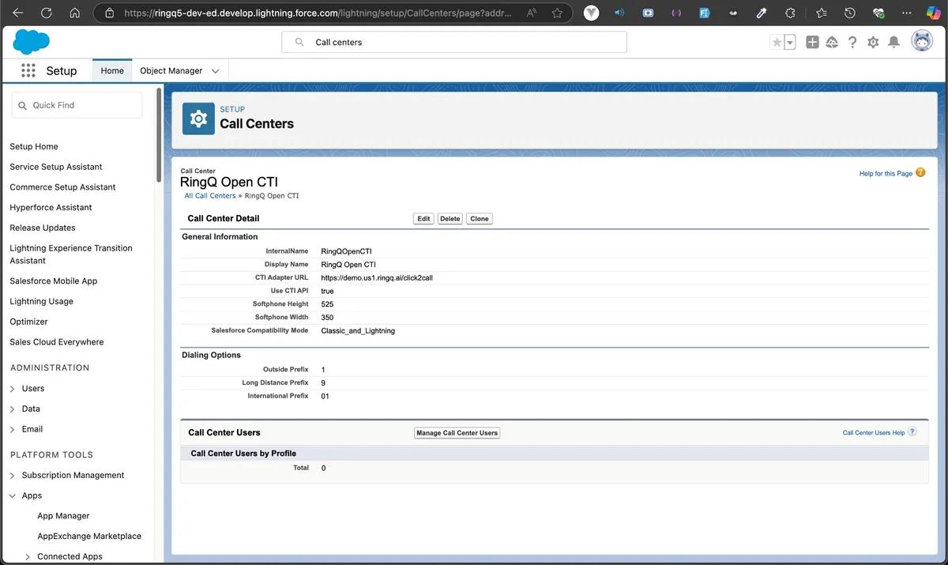The image size is (948, 565).
Task: Click the orange Help for this Page icon
Action: pyautogui.click(x=920, y=172)
